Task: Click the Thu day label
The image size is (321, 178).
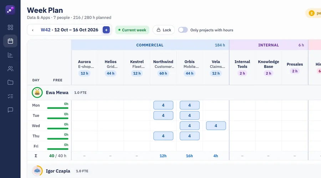Action: (x=36, y=136)
